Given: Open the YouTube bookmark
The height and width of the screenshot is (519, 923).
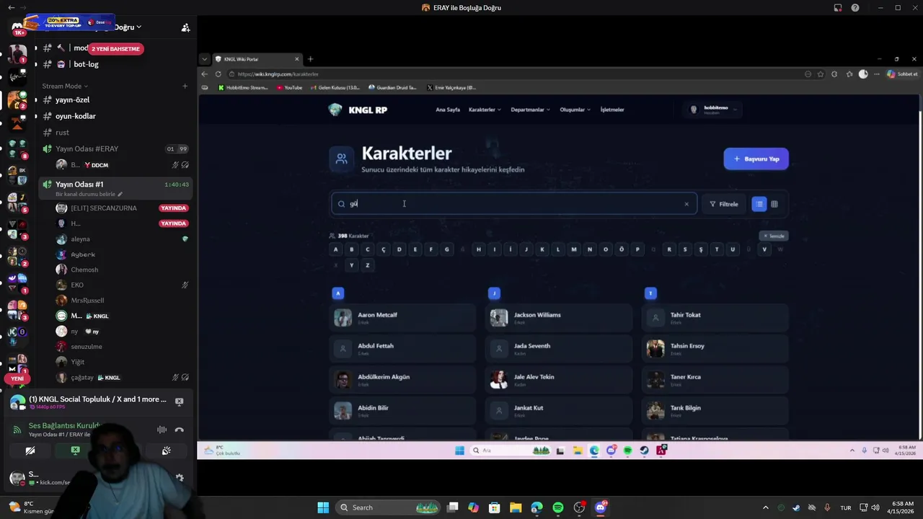Looking at the screenshot, I should (x=288, y=88).
